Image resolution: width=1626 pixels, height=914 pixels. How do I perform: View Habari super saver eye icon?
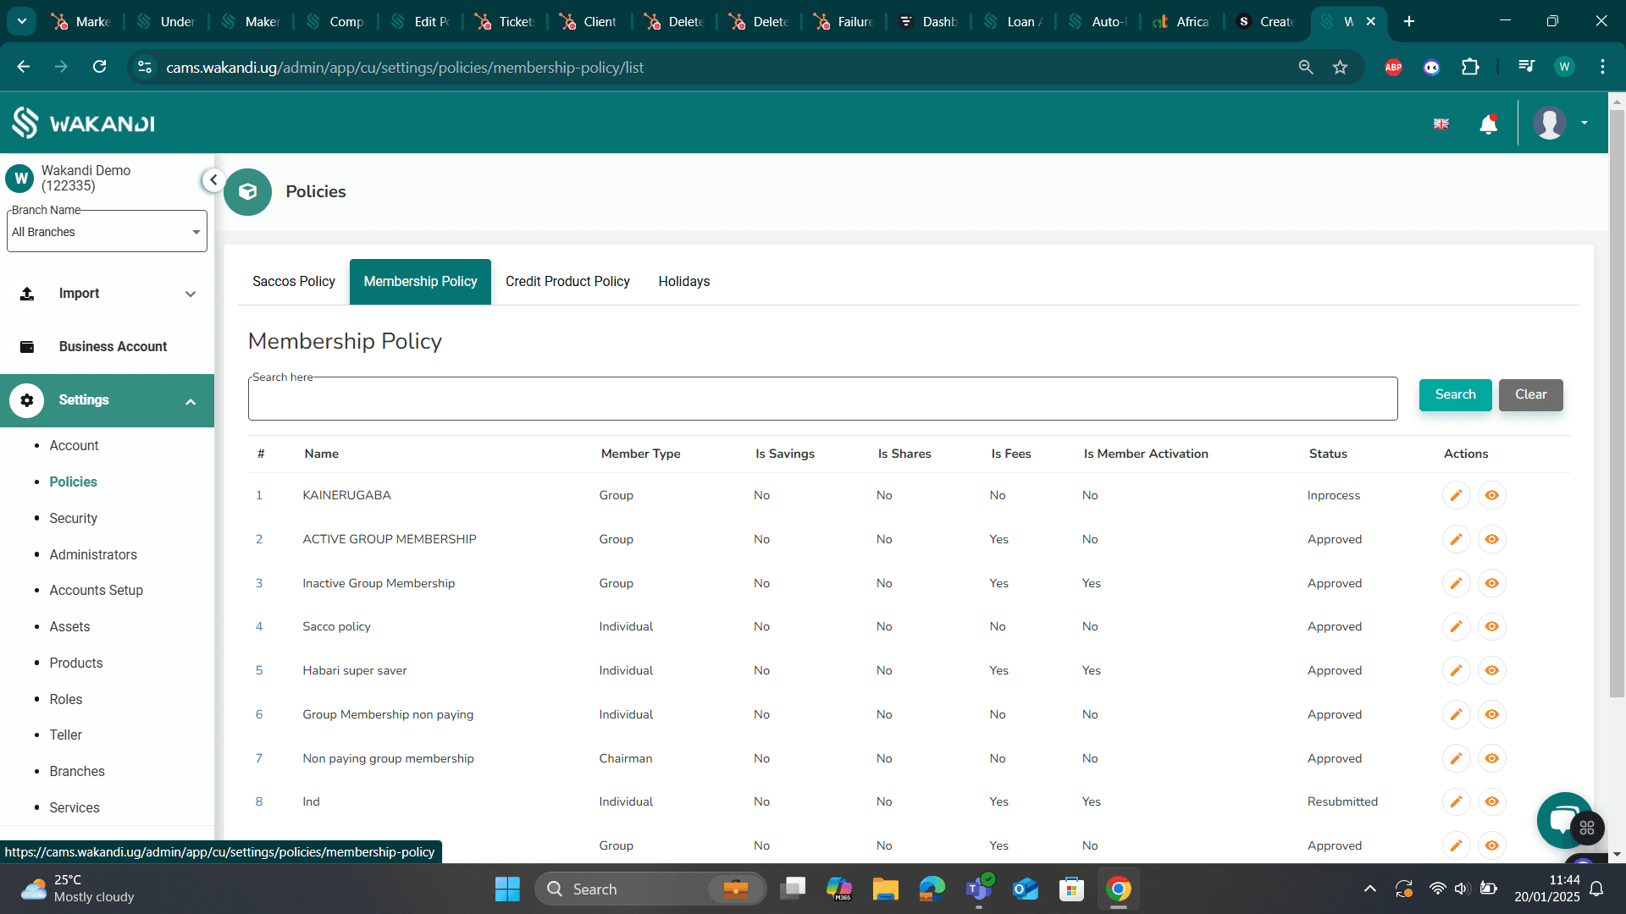(x=1491, y=670)
